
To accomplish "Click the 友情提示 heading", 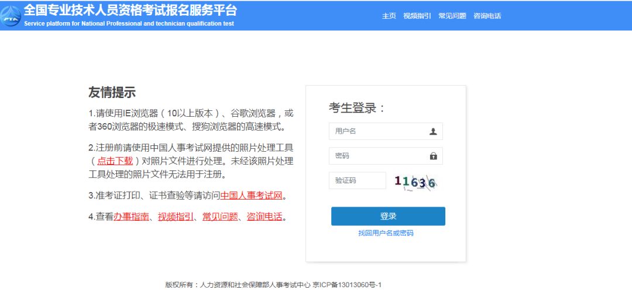I will click(x=112, y=92).
